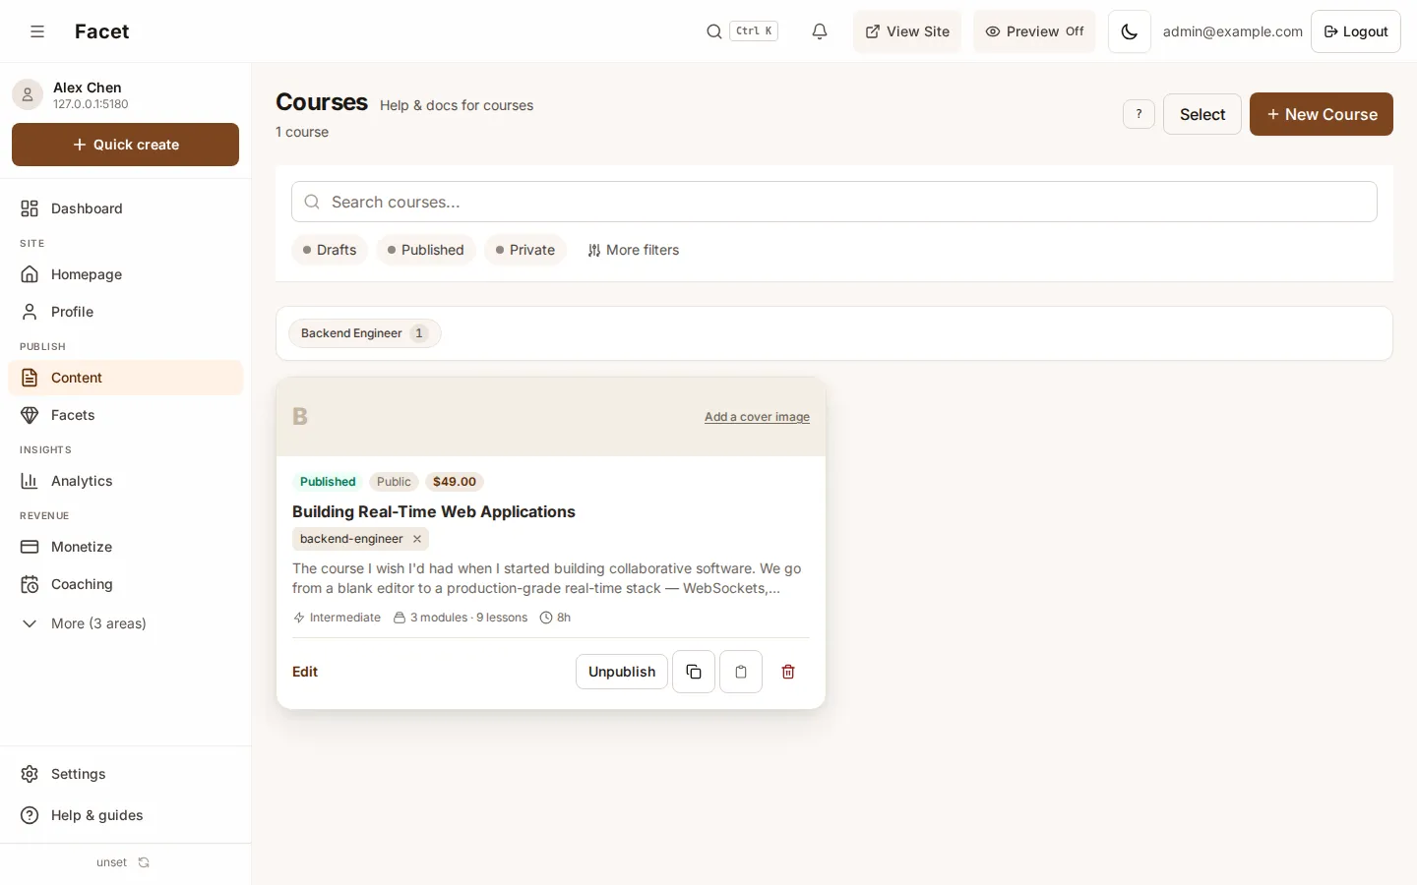The width and height of the screenshot is (1417, 885).
Task: Click the refresh icon next to unset
Action: pos(144,862)
